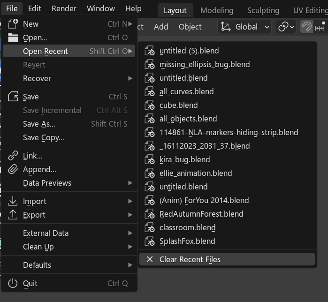Open the snapping increment options
Screen dimensions: 328x302
point(320,27)
